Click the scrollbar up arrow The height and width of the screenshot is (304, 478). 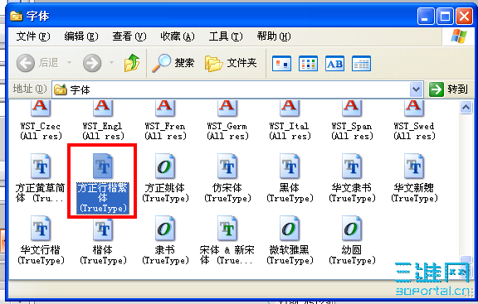tap(466, 107)
